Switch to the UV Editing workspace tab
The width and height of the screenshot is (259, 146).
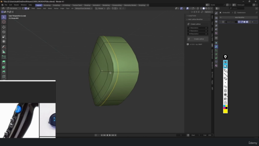[66, 5]
